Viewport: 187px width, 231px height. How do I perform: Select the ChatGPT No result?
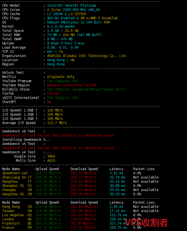[x=49, y=102]
